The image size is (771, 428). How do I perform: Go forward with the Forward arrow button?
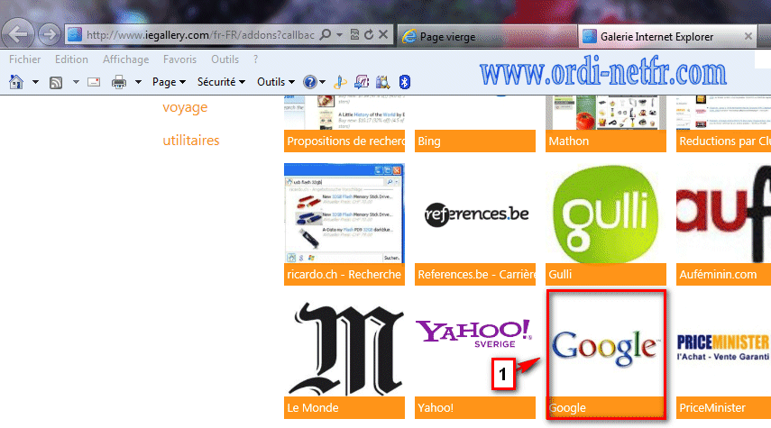point(48,34)
